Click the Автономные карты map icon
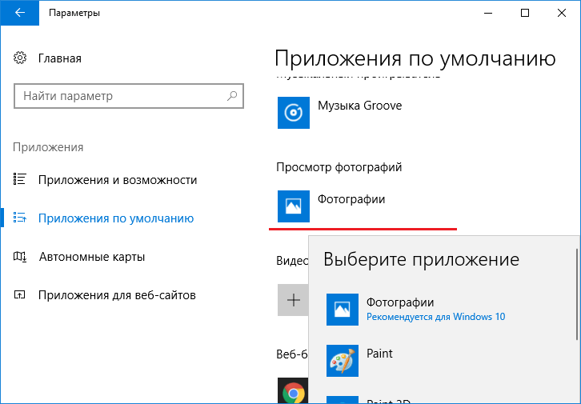This screenshot has height=404, width=581. click(20, 256)
